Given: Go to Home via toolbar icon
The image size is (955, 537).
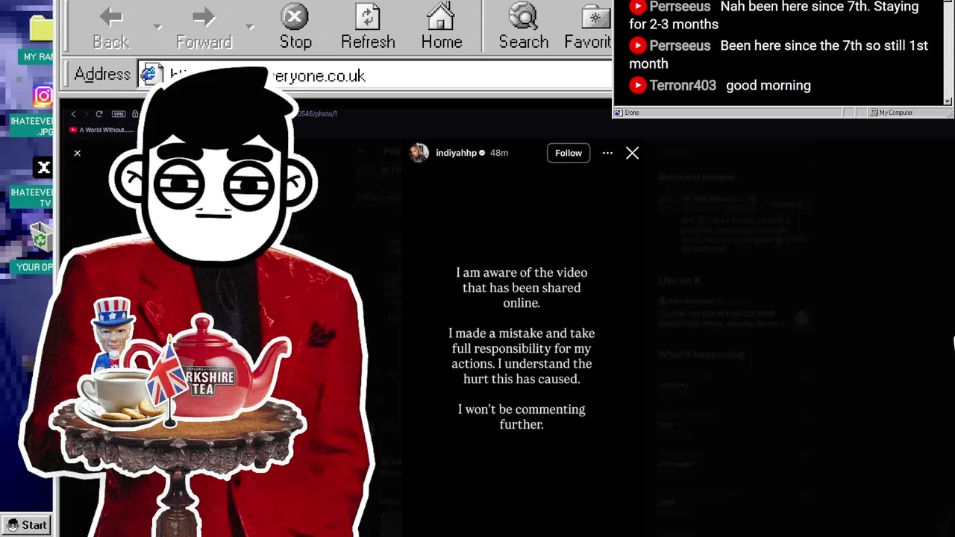Looking at the screenshot, I should 441,28.
